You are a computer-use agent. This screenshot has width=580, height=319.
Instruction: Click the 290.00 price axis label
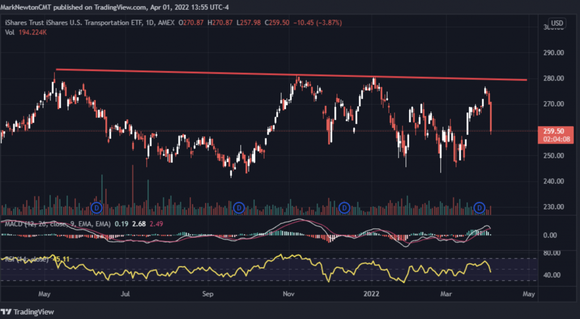(x=553, y=53)
